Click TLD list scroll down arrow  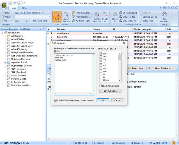120,80
